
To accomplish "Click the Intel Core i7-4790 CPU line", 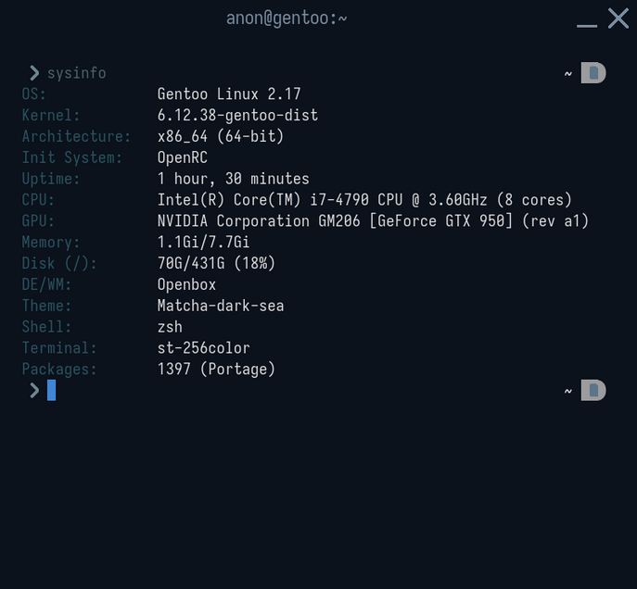I will 364,200.
